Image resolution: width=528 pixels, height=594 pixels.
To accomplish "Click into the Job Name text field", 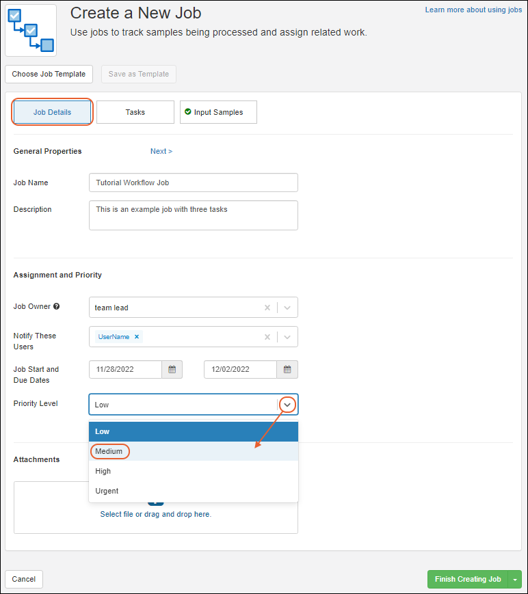I will [194, 183].
